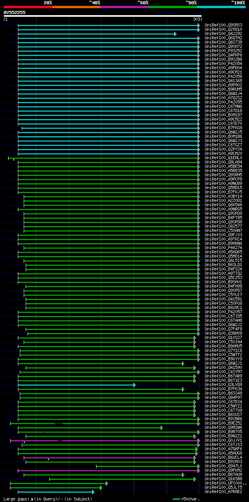Select label UniRef100_B9S2B6

pyautogui.click(x=223, y=60)
